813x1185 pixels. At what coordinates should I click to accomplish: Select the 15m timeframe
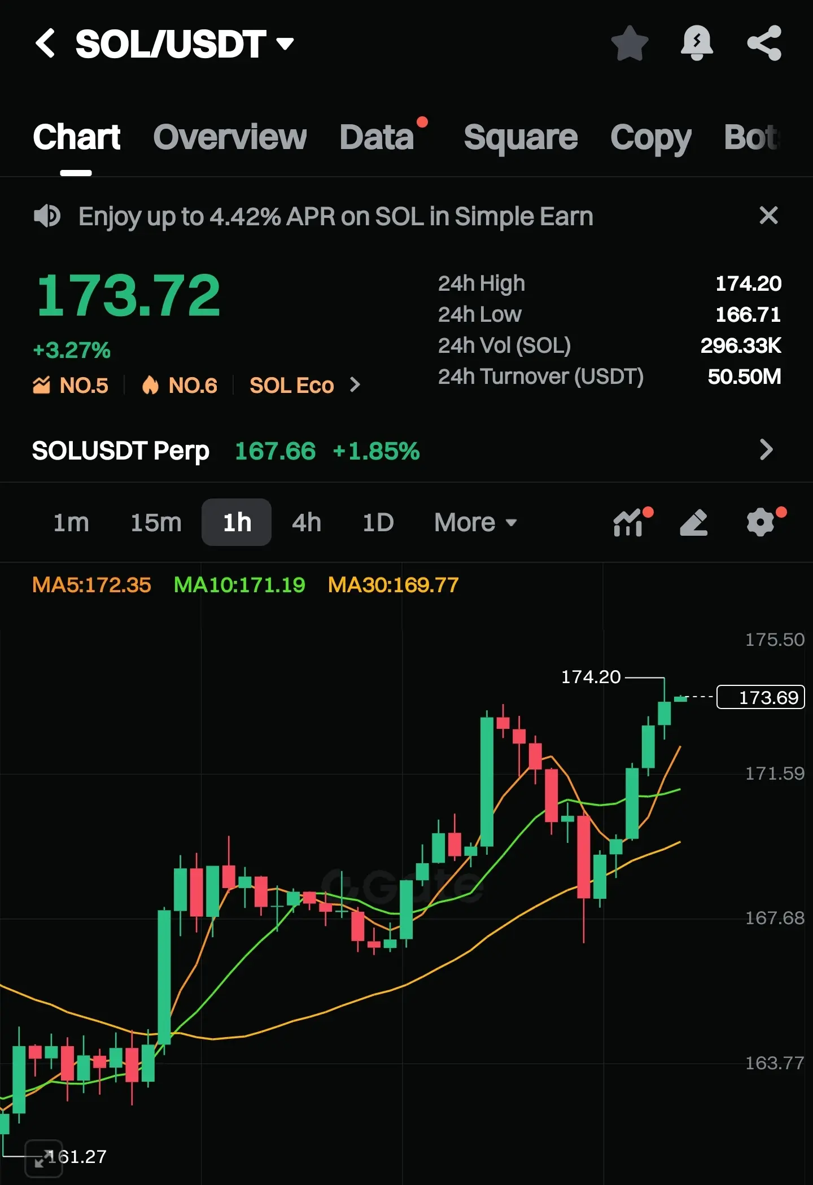point(156,522)
